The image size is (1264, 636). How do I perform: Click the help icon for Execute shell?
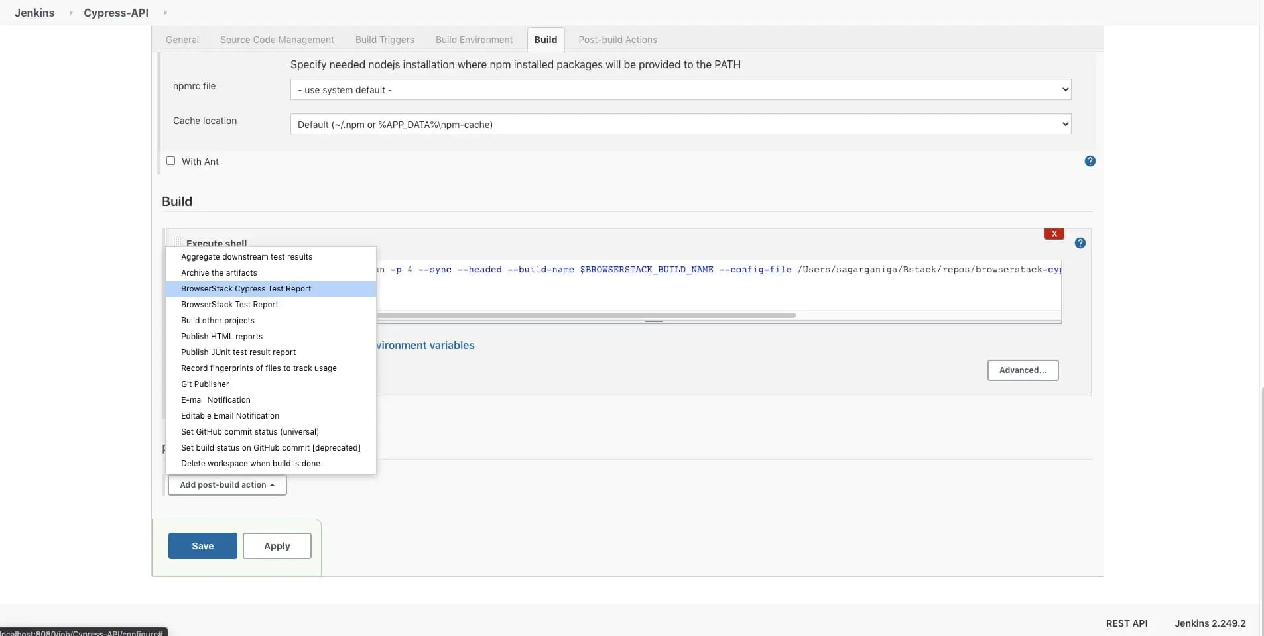point(1080,243)
